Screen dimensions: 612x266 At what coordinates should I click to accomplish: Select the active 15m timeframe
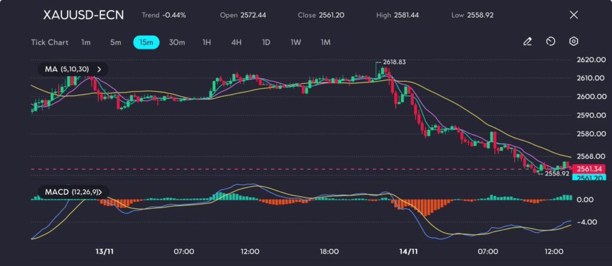146,42
